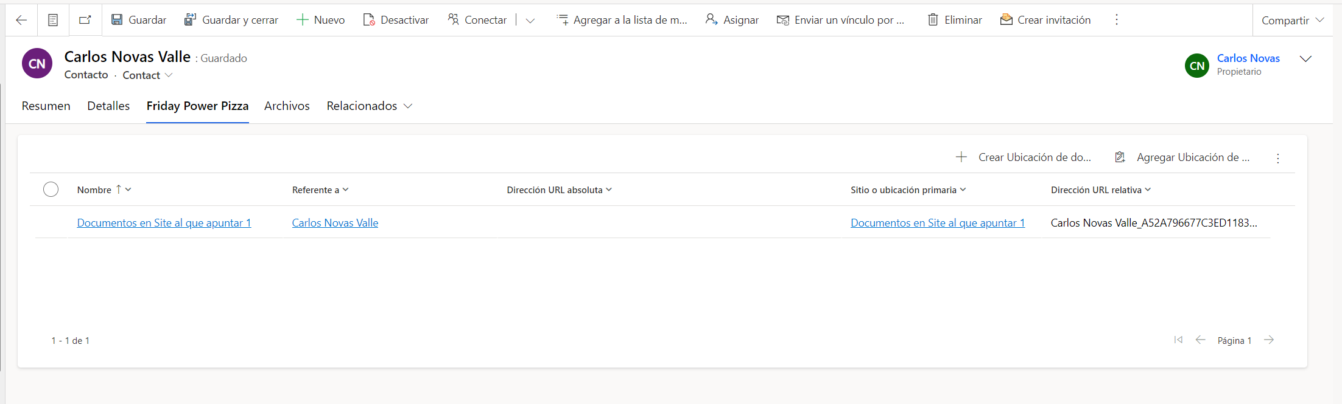Go to the first page icon
The width and height of the screenshot is (1342, 404).
1178,340
